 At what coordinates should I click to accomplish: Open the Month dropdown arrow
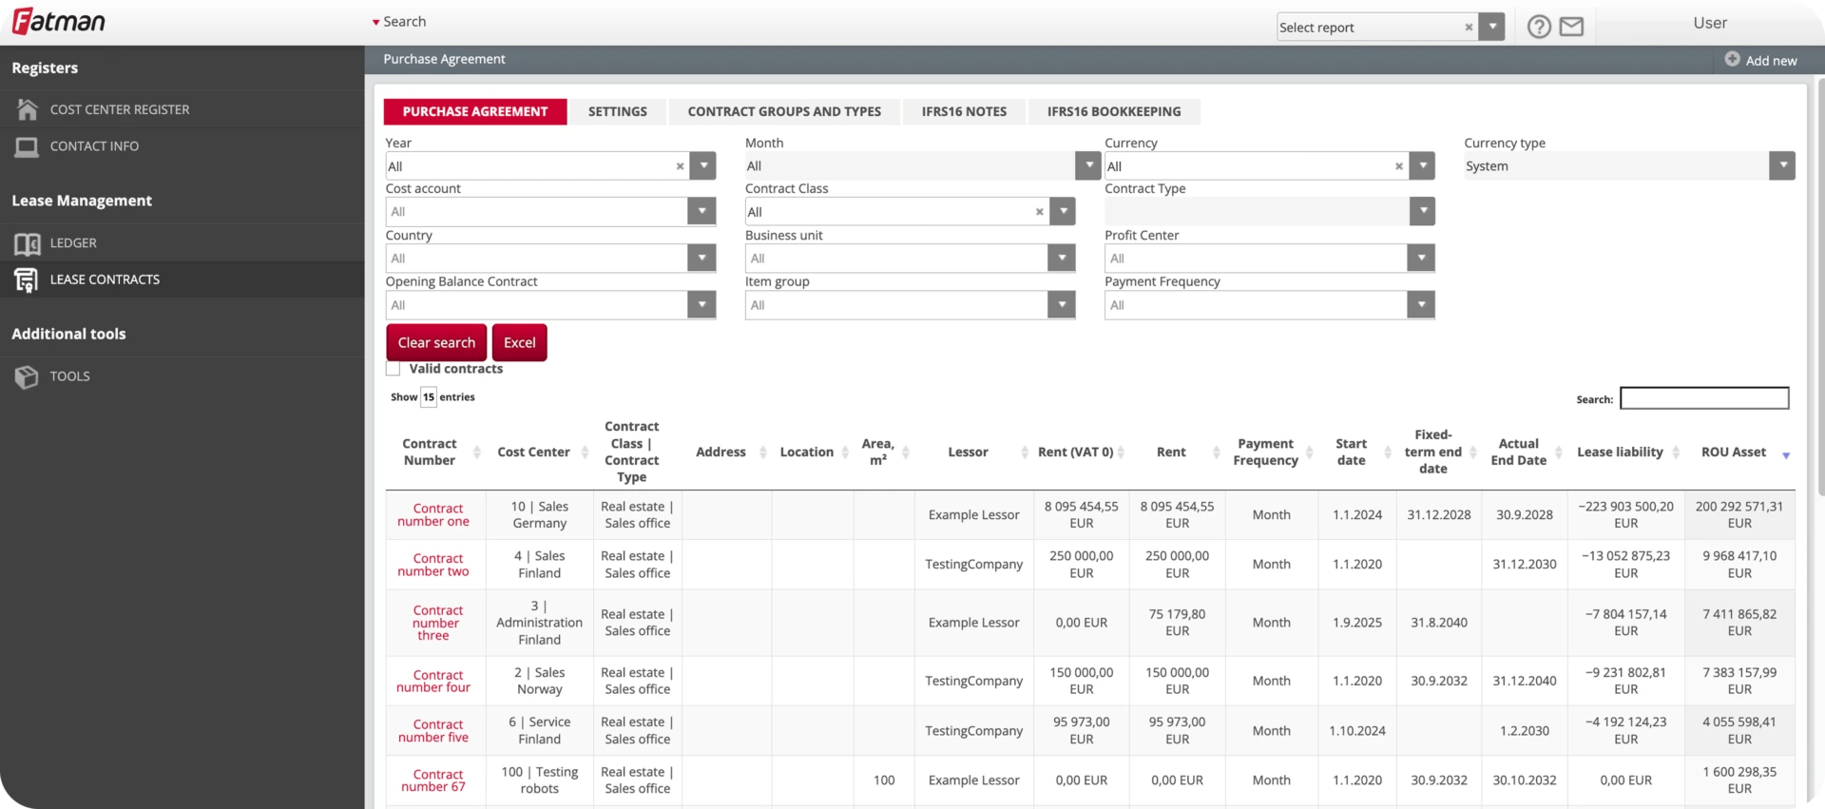click(x=1088, y=166)
